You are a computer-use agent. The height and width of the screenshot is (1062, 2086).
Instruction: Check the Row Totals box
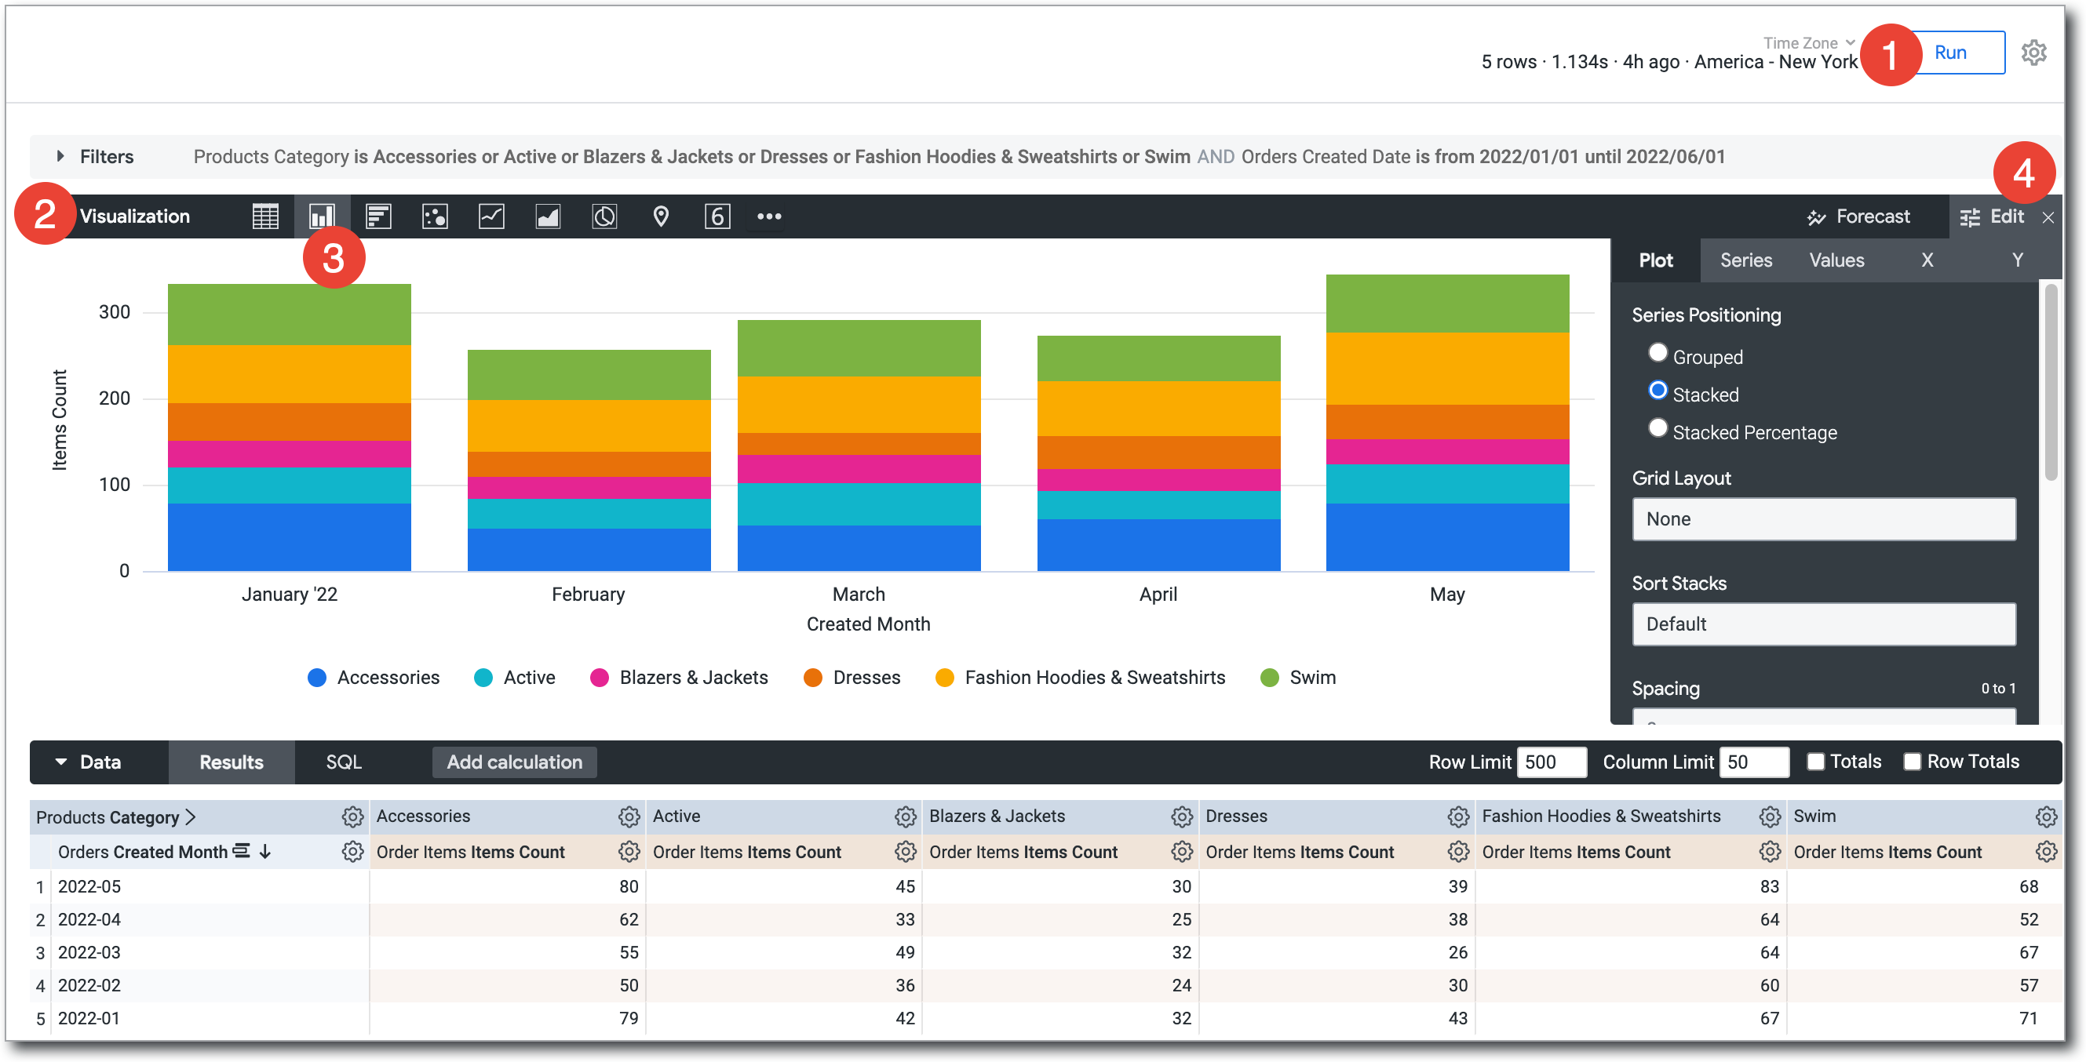pyautogui.click(x=1912, y=762)
